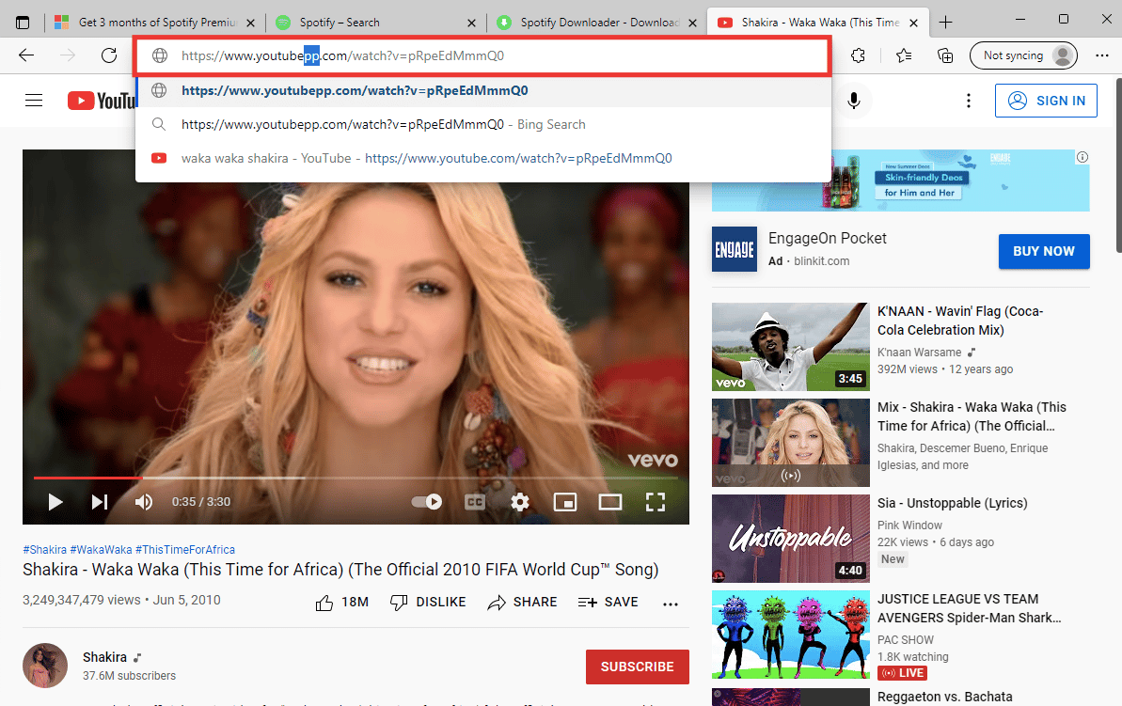Click the browser Back arrow

point(26,55)
